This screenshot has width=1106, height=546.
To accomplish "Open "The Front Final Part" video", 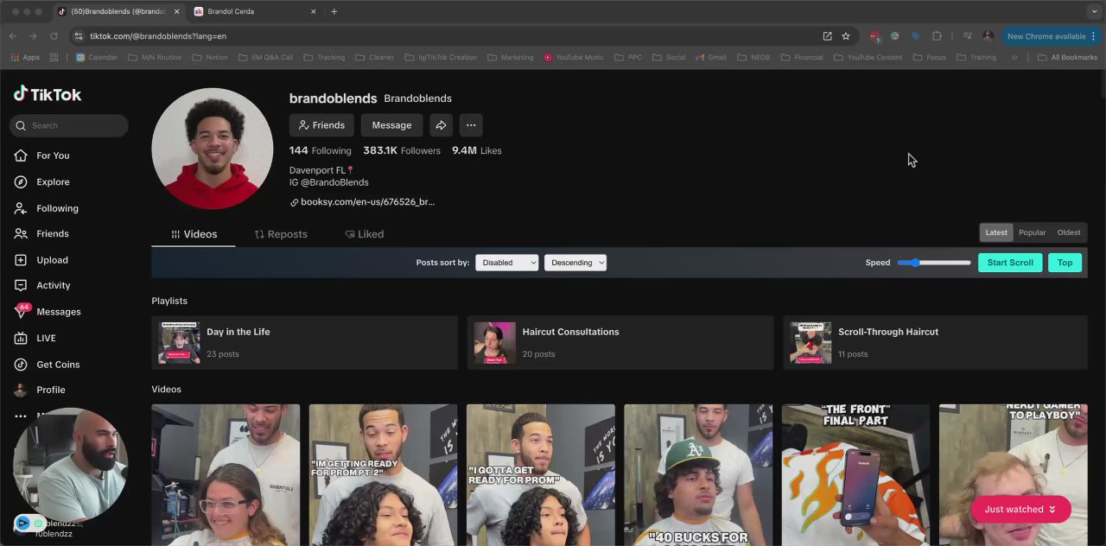I will point(856,475).
